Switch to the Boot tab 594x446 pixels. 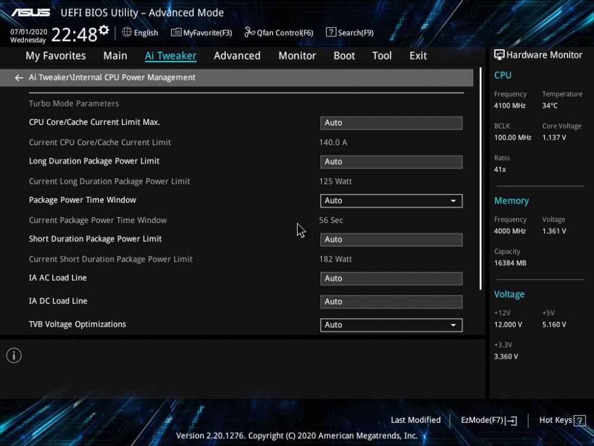(x=344, y=56)
